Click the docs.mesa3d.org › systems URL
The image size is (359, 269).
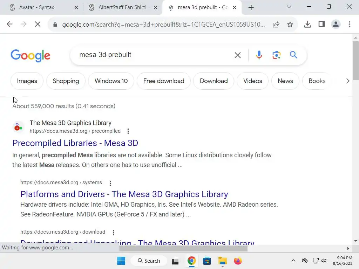61,182
